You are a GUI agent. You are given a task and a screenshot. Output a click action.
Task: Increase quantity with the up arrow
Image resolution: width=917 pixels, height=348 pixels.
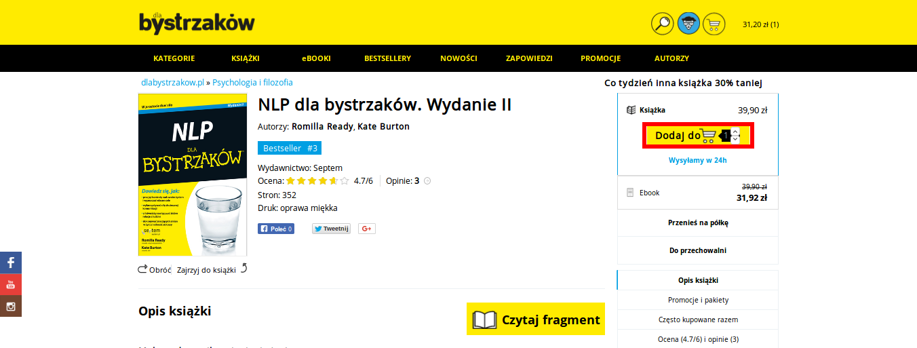735,132
